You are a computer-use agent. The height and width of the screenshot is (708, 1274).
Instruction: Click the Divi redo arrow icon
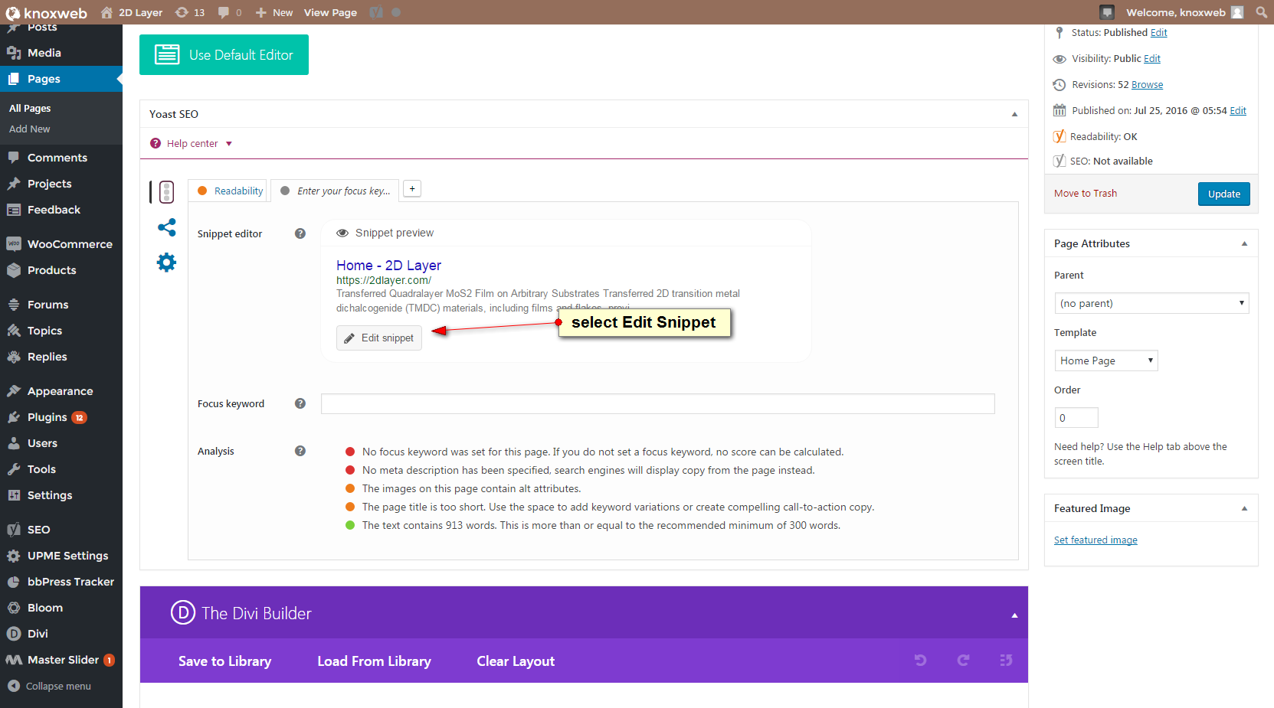pos(964,660)
